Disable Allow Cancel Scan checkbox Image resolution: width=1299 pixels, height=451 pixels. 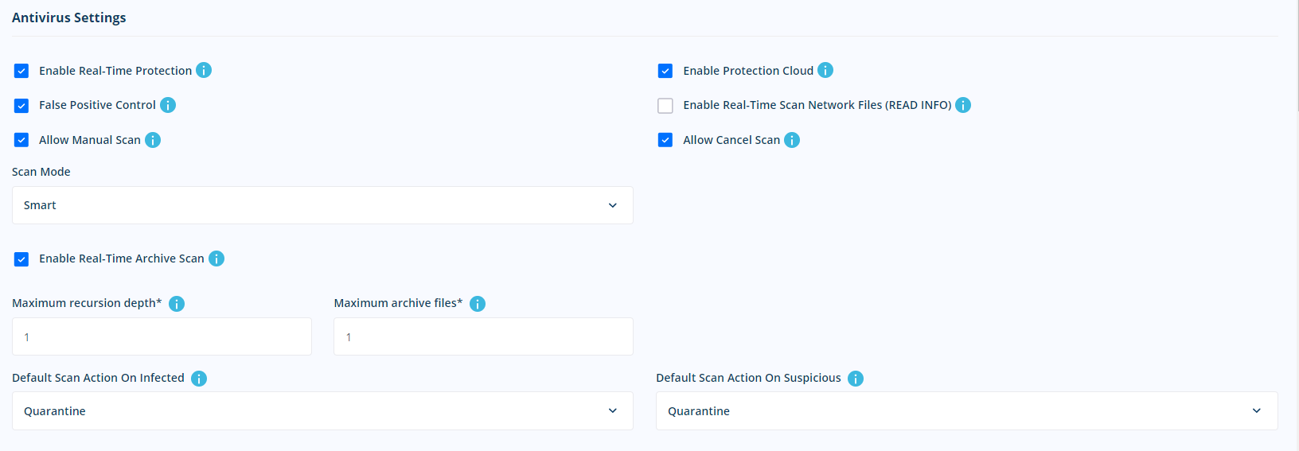point(665,140)
